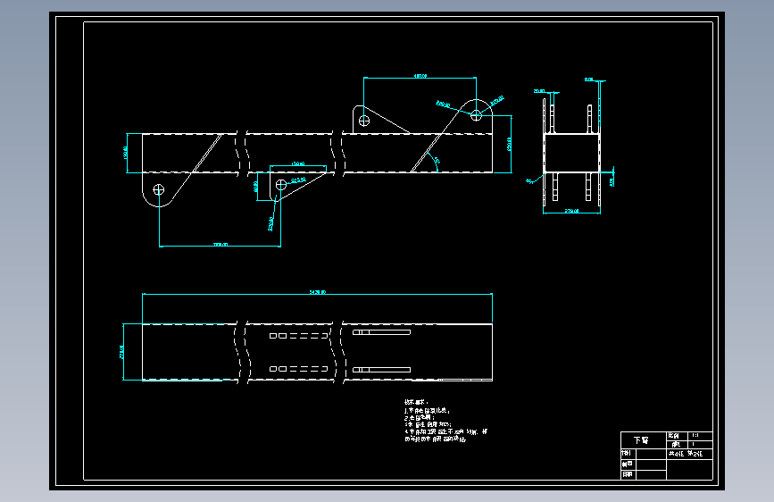Pick the horizontal dimension between the two lower pin holes

pyautogui.click(x=221, y=244)
